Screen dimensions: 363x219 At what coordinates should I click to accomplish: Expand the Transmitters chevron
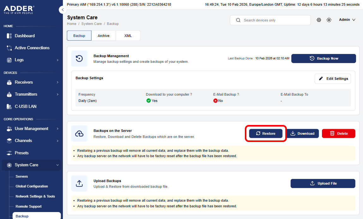(57, 94)
